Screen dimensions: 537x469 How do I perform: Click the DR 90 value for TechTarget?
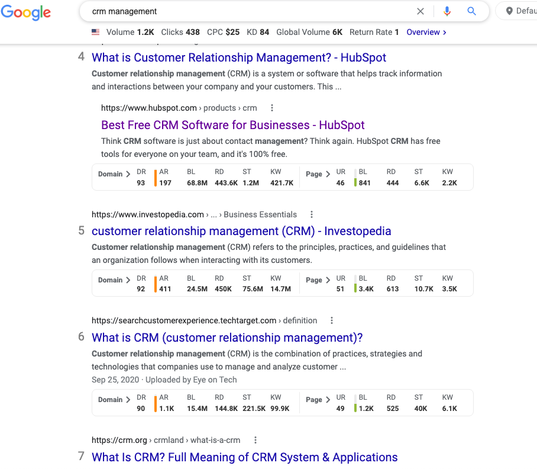coord(141,409)
